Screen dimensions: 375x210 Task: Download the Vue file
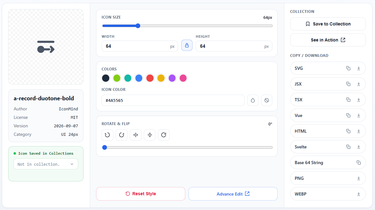(x=358, y=115)
